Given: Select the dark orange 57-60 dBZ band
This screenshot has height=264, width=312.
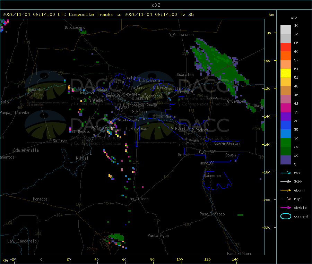Looking at the screenshot, I should pos(286,56).
